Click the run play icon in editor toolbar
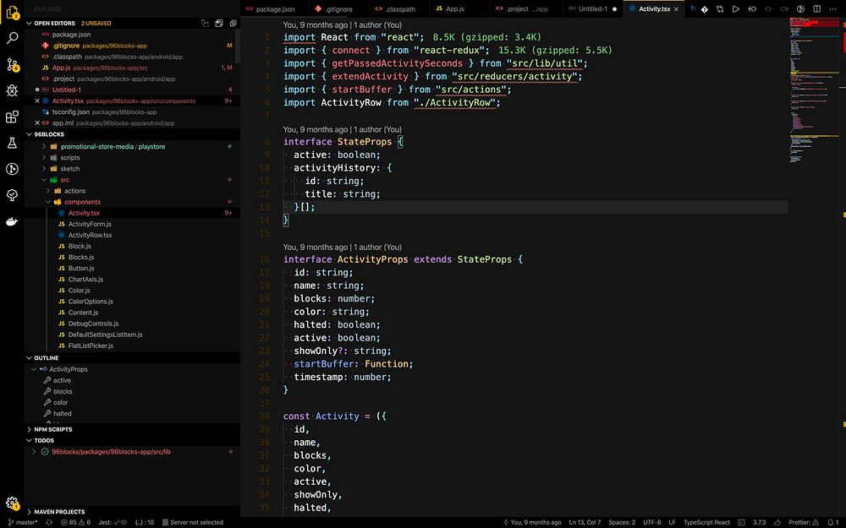 pyautogui.click(x=736, y=8)
